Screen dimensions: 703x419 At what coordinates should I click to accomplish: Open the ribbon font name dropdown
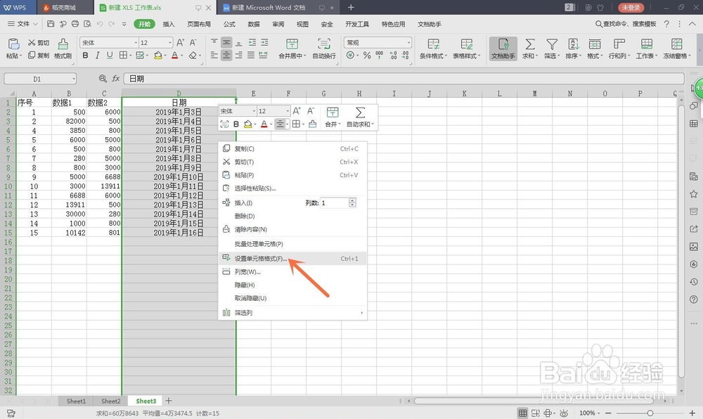pos(136,43)
